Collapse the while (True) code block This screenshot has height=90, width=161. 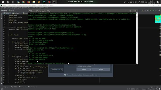8,35
